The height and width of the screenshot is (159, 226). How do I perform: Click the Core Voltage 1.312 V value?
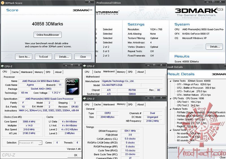[x=56, y=93]
